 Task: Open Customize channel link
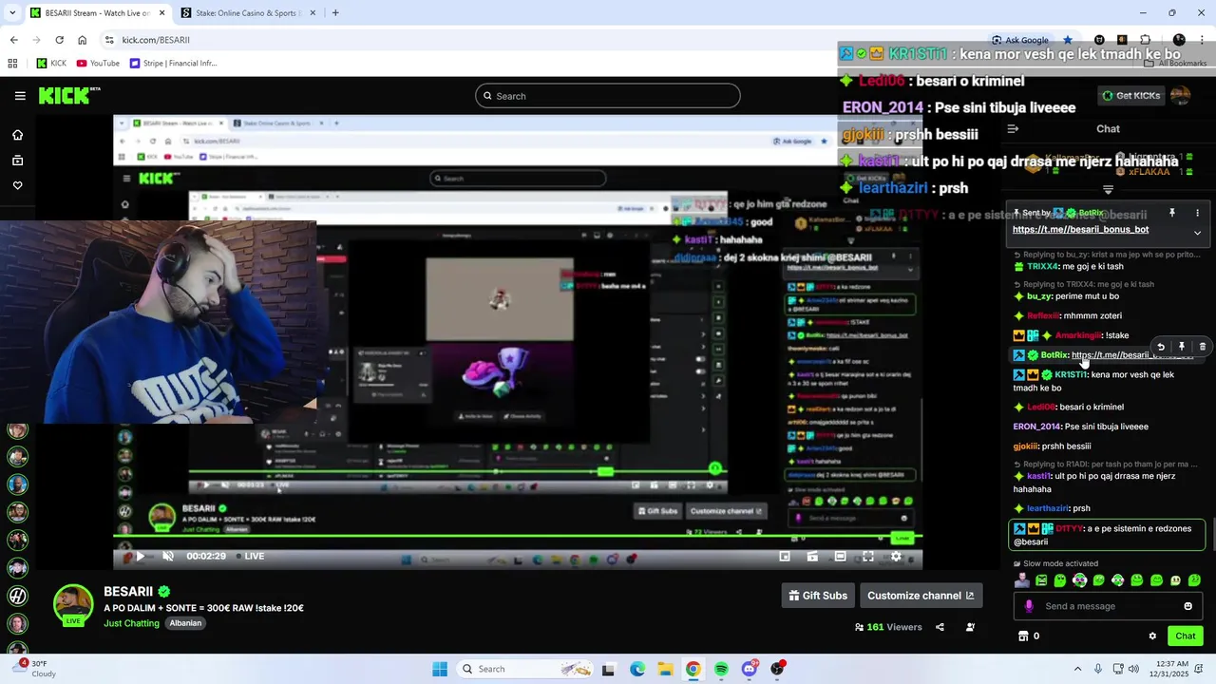coord(921,596)
